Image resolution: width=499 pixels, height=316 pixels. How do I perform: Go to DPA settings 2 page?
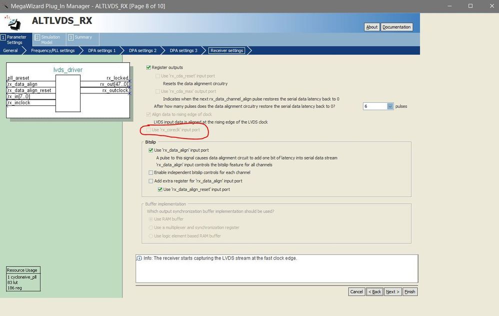(142, 50)
